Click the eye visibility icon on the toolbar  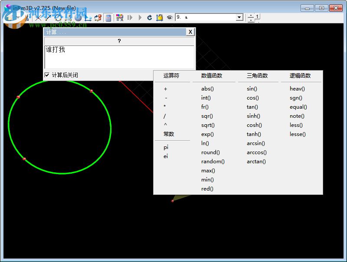coord(169,18)
